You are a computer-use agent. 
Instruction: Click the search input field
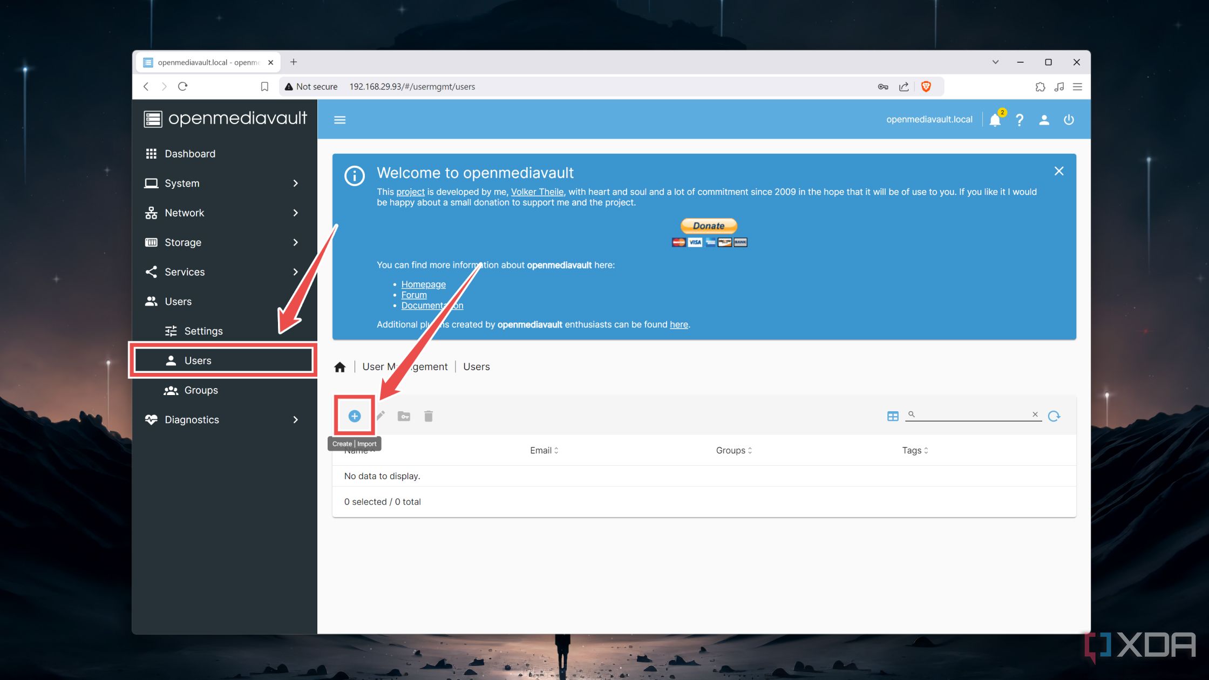point(973,415)
